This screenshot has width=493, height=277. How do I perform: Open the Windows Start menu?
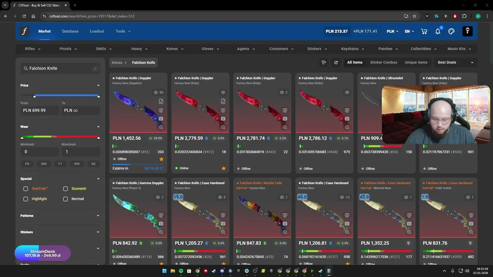click(164, 271)
